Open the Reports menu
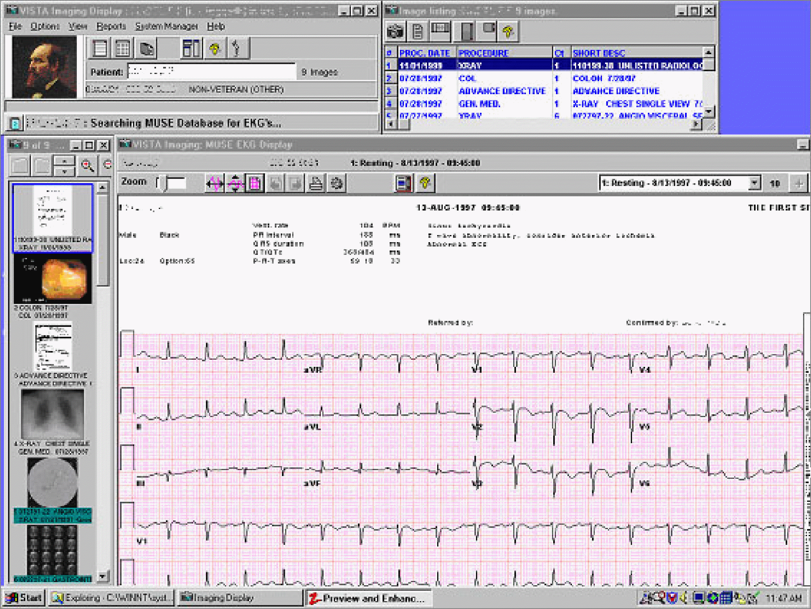The width and height of the screenshot is (811, 609). (111, 27)
